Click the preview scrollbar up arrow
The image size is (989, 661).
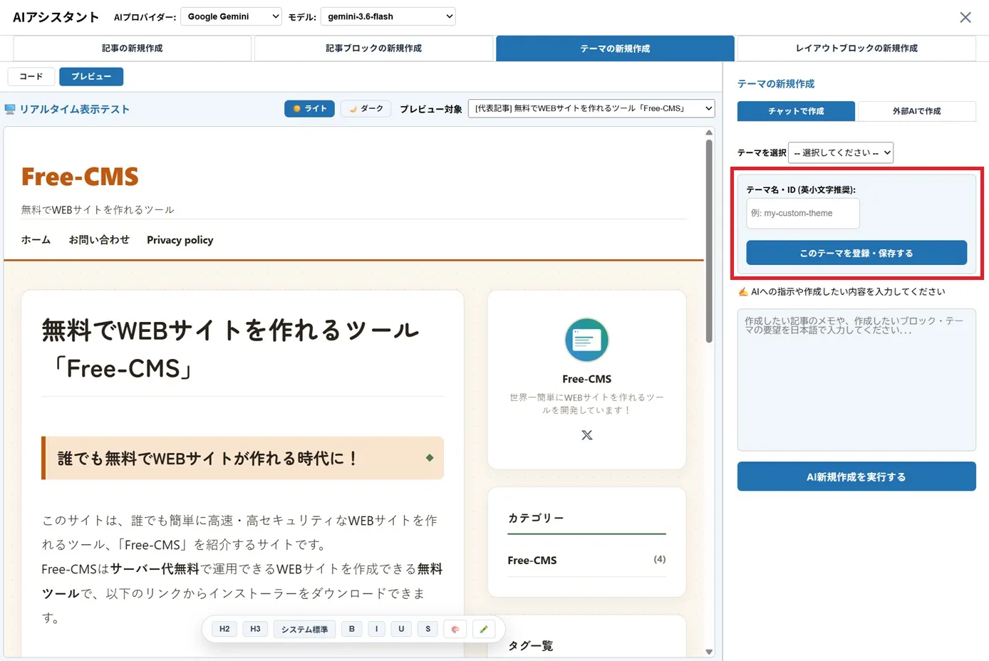pyautogui.click(x=709, y=132)
